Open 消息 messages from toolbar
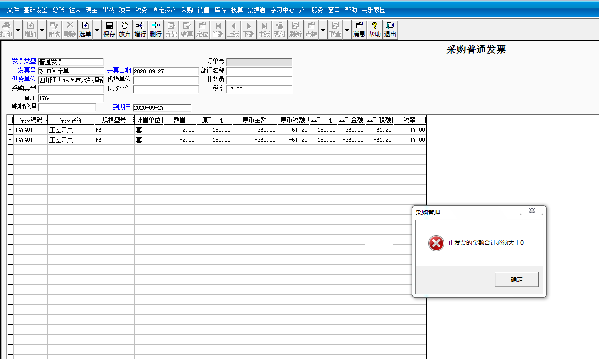 pyautogui.click(x=359, y=30)
